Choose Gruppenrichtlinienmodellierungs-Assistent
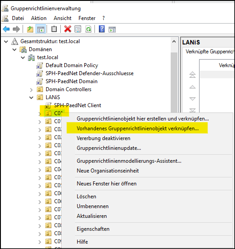Viewport: 235px width, 249px height. coord(147,161)
